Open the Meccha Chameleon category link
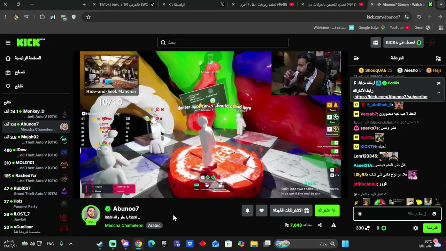The width and height of the screenshot is (446, 251). pyautogui.click(x=124, y=226)
